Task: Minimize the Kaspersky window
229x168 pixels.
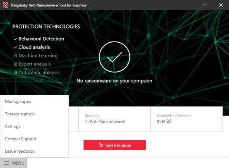Action: click(205, 5)
